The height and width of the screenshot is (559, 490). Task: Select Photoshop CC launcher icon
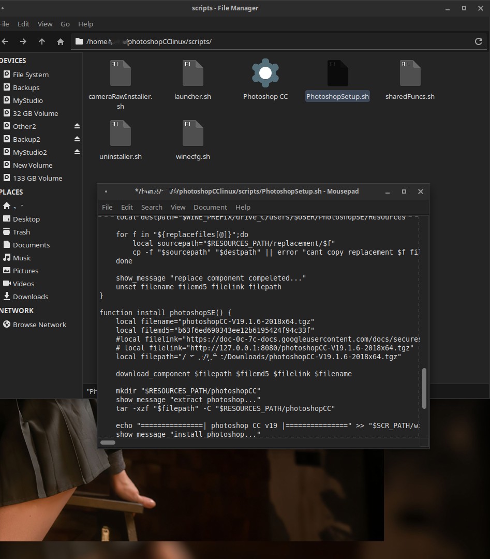pos(265,73)
